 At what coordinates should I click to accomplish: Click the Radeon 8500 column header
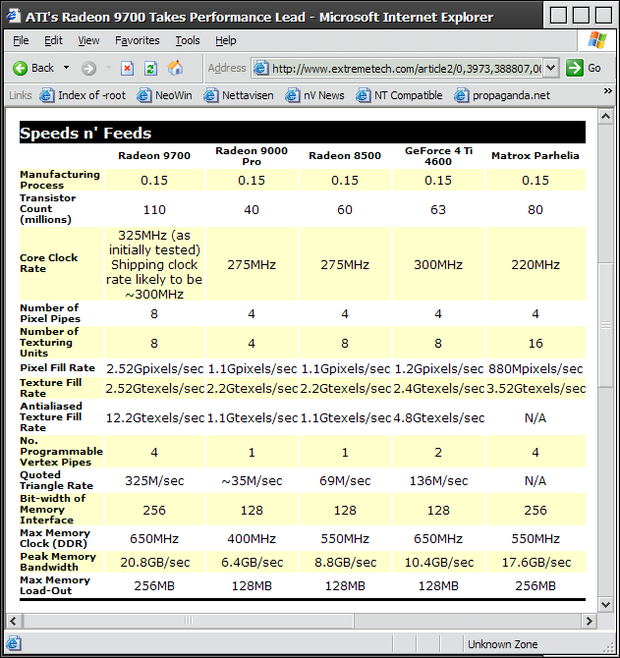tap(345, 156)
